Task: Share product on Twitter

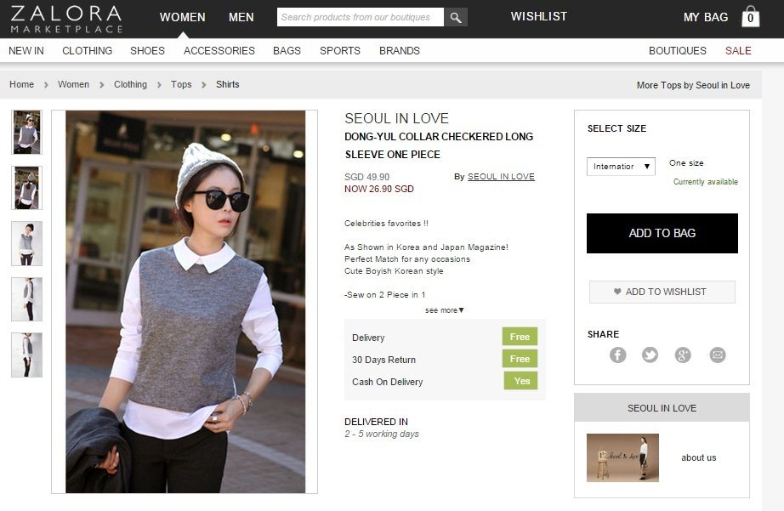Action: 650,355
